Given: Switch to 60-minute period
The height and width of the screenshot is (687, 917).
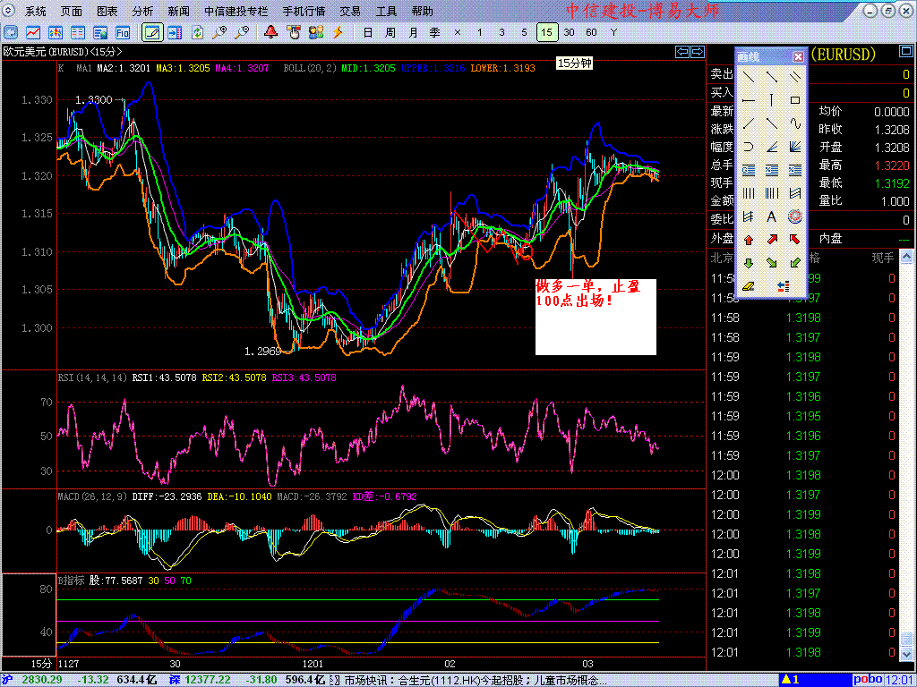Looking at the screenshot, I should [x=591, y=33].
